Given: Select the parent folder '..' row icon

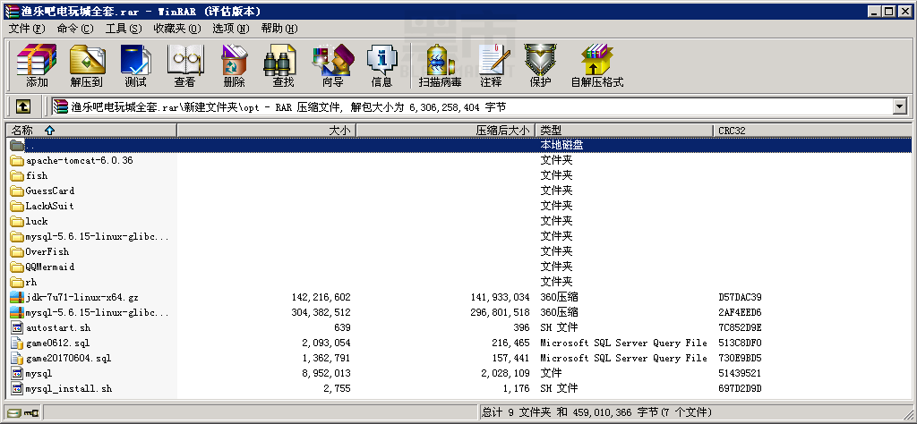Looking at the screenshot, I should point(17,145).
